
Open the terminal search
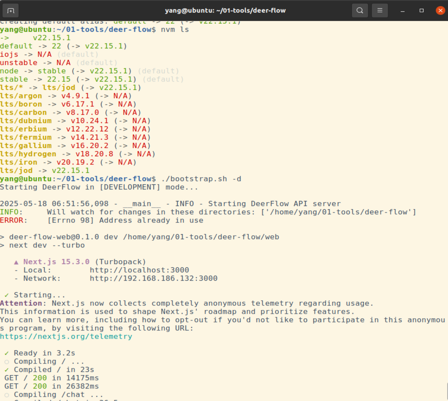pos(360,11)
